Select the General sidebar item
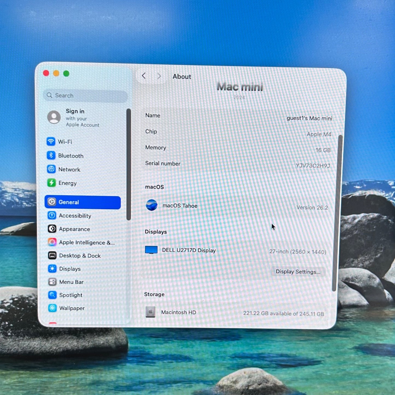The height and width of the screenshot is (395, 395). (83, 202)
